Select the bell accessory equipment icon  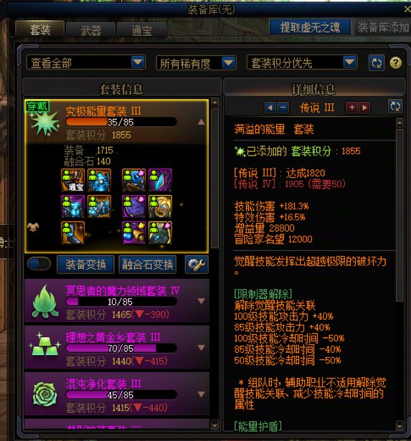(x=134, y=232)
